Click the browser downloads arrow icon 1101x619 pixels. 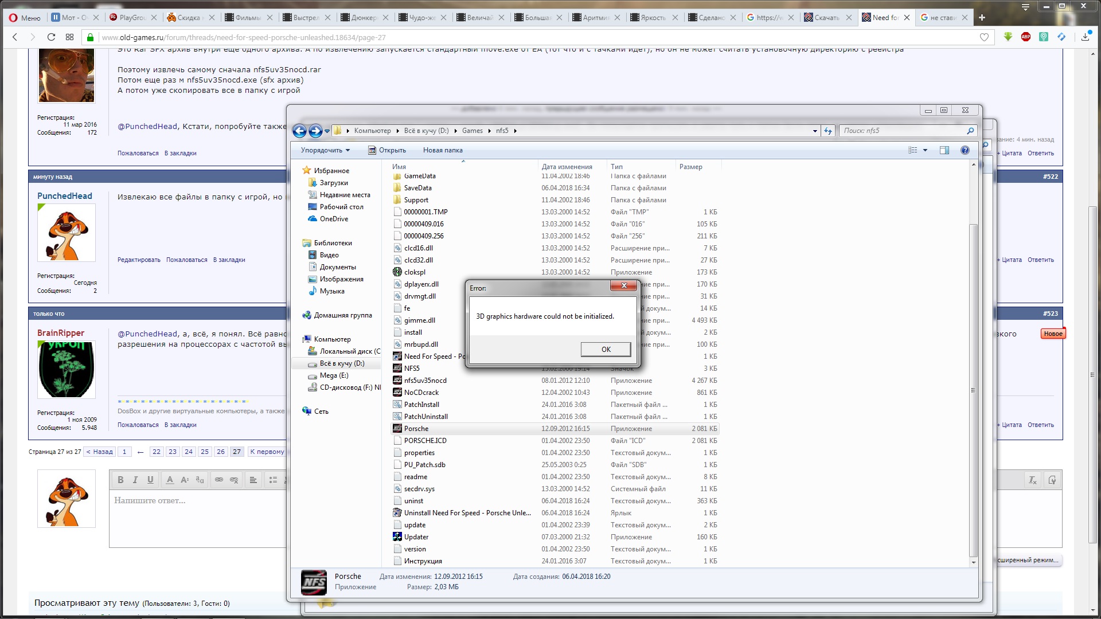tap(1085, 37)
